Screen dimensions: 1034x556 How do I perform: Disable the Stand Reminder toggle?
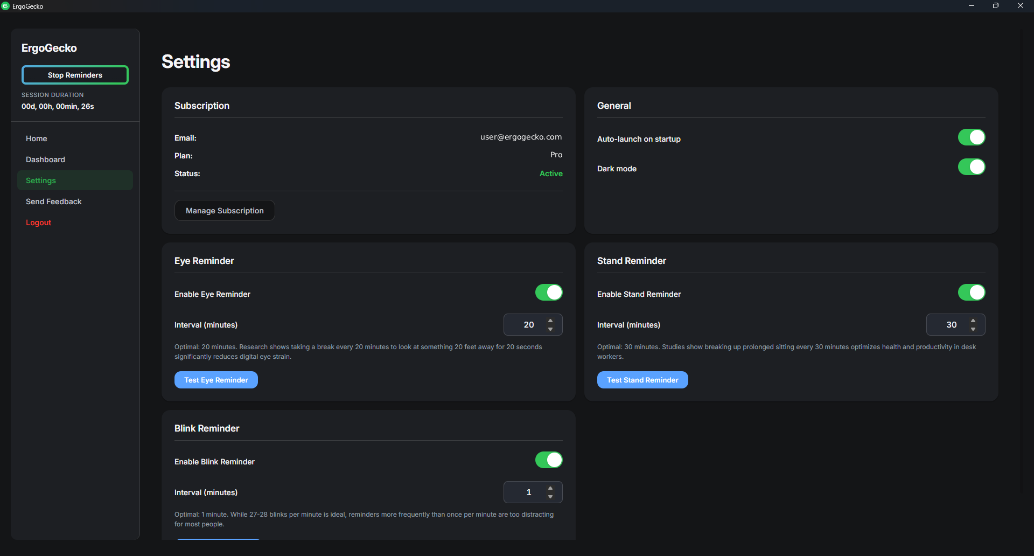(x=971, y=292)
